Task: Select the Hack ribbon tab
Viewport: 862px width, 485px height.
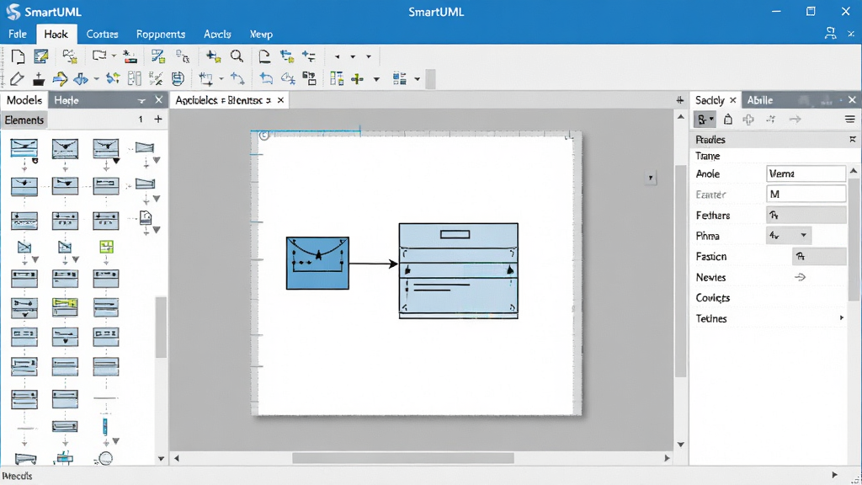Action: [x=56, y=34]
